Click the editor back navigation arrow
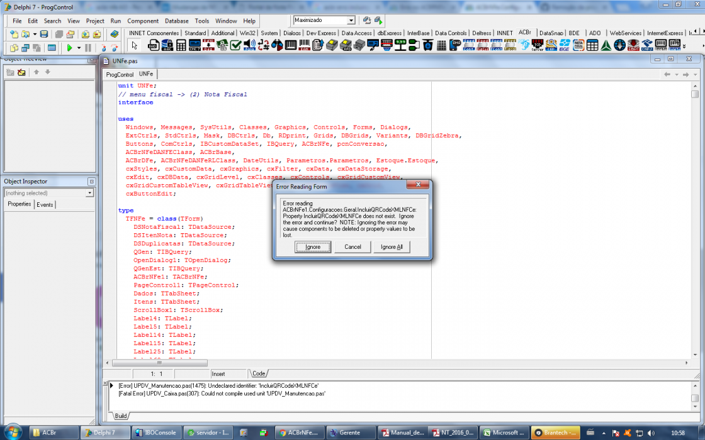The image size is (705, 440). (x=667, y=75)
